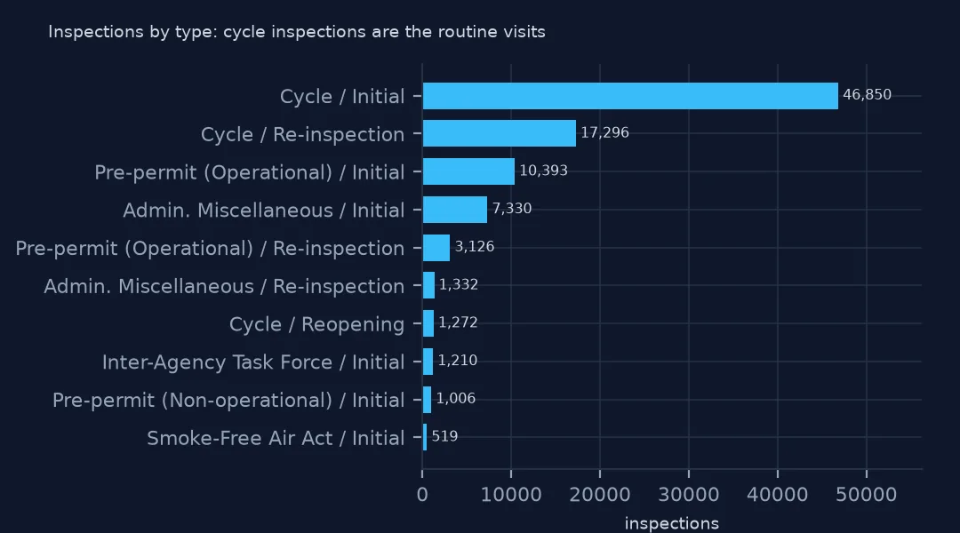Click the Pre-permit (Non-operational) / Initial bar
The image size is (960, 533).
click(x=427, y=399)
